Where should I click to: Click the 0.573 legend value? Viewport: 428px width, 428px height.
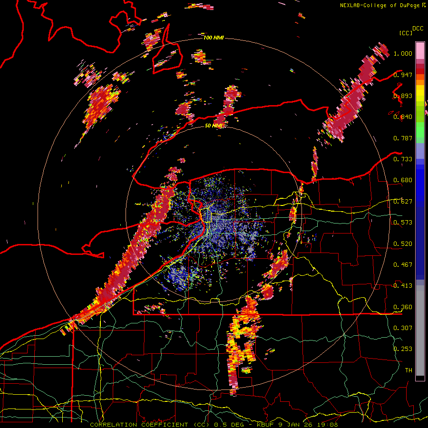tap(403, 223)
